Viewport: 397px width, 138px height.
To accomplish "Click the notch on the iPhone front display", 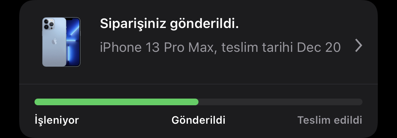I will (73, 19).
